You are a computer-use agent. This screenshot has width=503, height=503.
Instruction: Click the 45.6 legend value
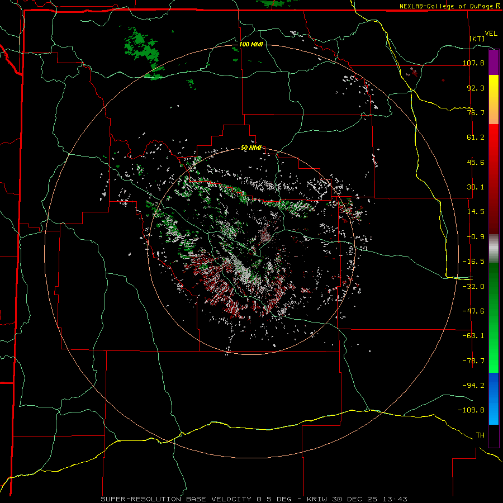pos(476,162)
